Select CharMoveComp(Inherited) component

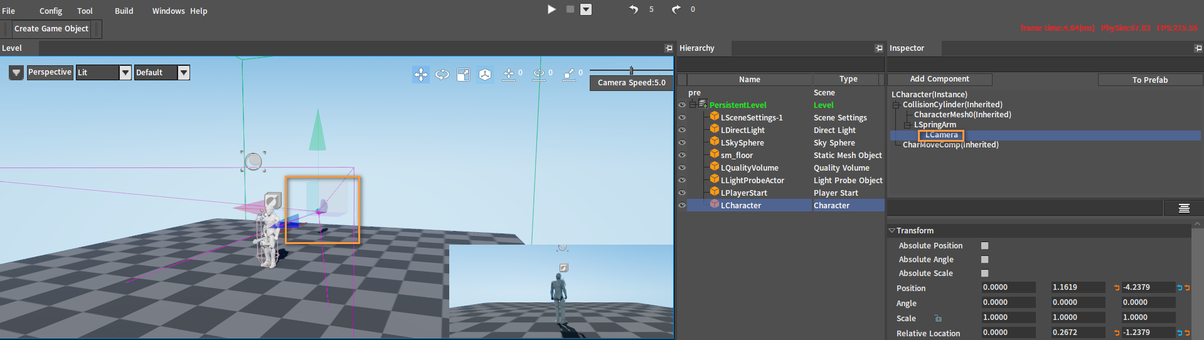coord(951,145)
